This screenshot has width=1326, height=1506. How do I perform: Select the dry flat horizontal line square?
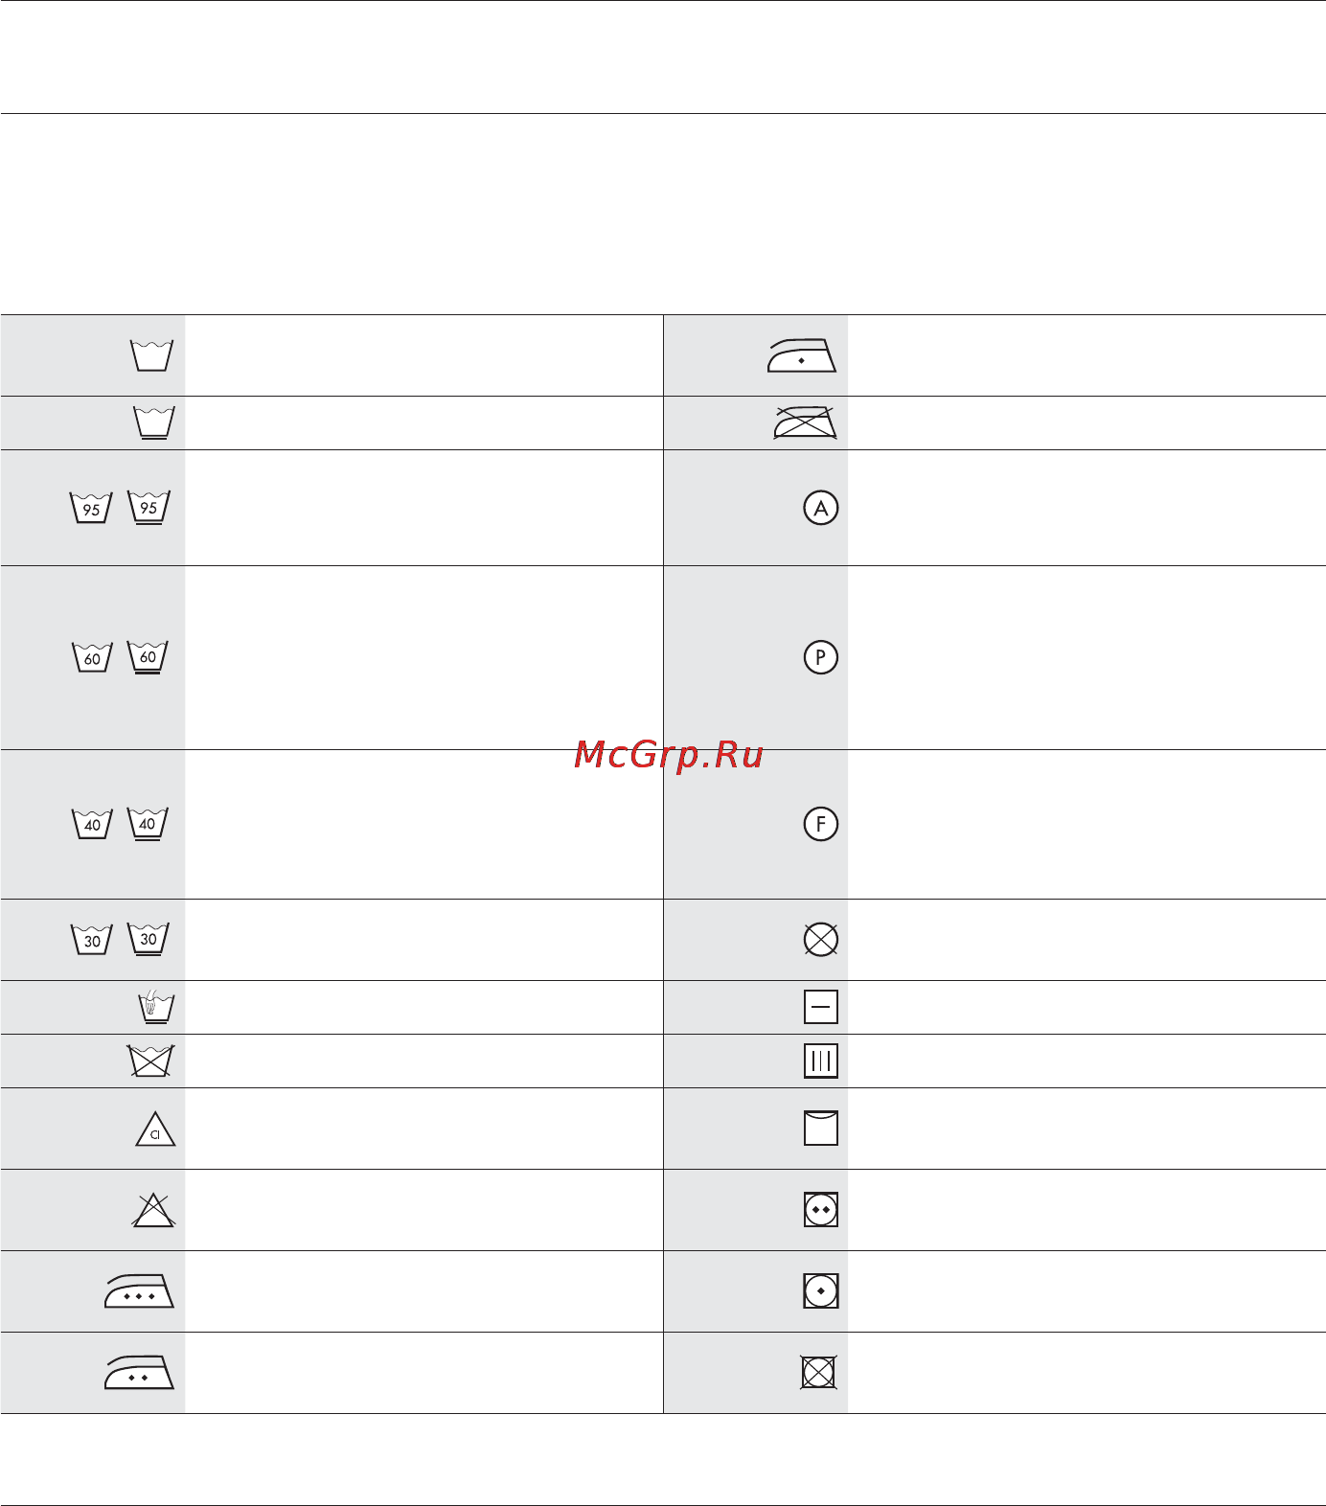821,1007
